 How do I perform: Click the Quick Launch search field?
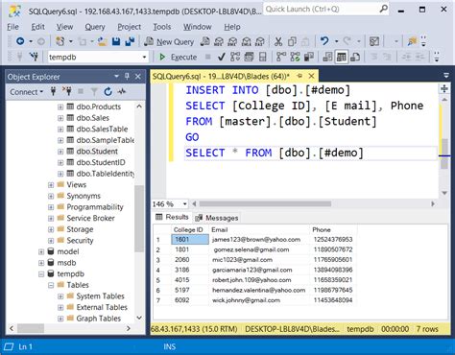pyautogui.click(x=325, y=9)
